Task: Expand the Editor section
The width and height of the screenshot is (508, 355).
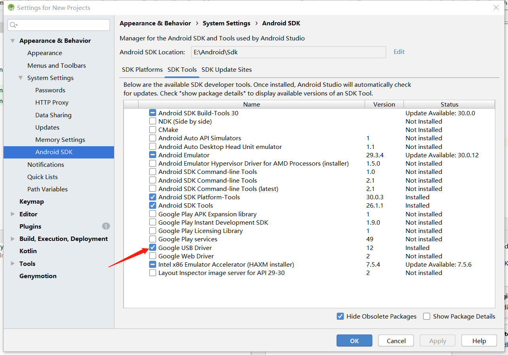Action: (13, 214)
